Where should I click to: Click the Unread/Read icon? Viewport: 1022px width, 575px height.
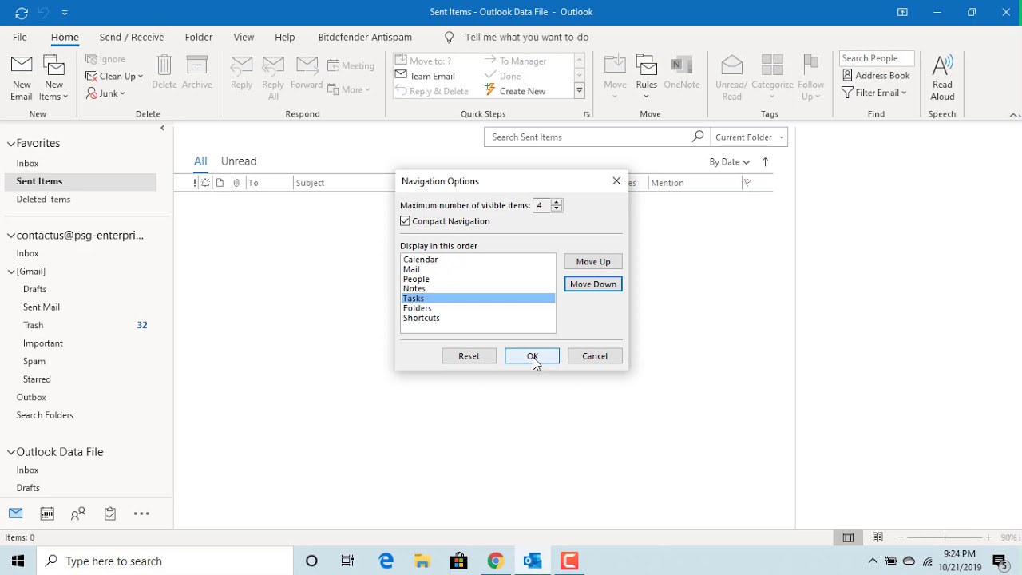point(731,78)
